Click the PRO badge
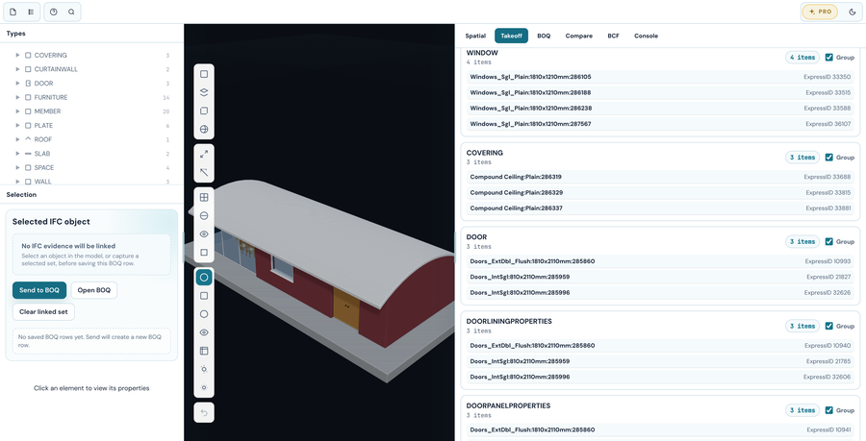866x441 pixels. [x=820, y=12]
